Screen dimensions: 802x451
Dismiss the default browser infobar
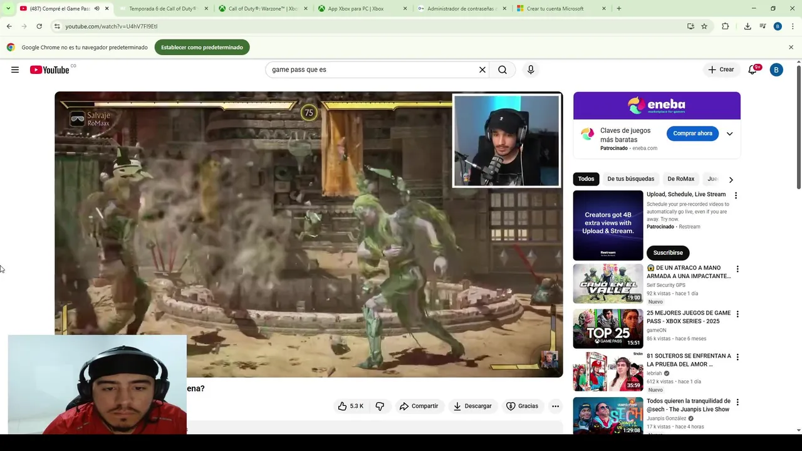(x=791, y=47)
